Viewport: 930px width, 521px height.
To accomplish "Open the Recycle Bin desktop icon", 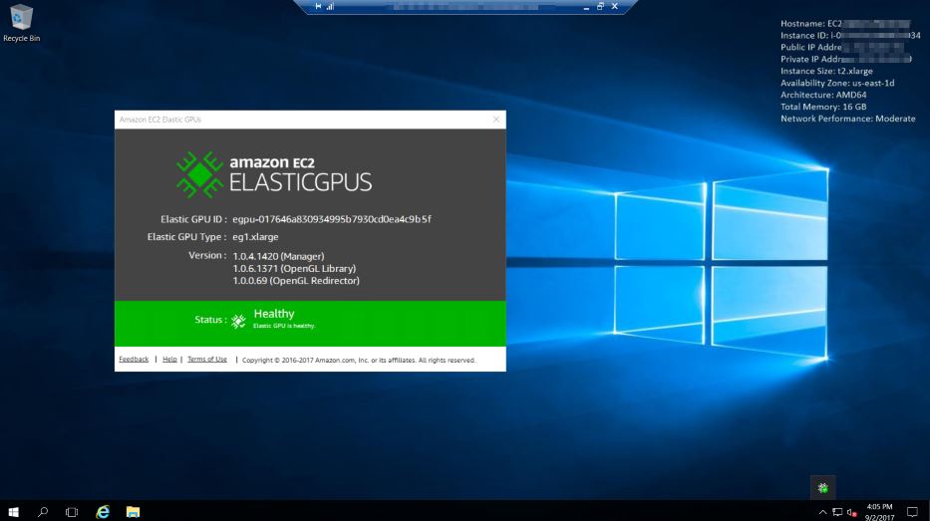I will (21, 24).
